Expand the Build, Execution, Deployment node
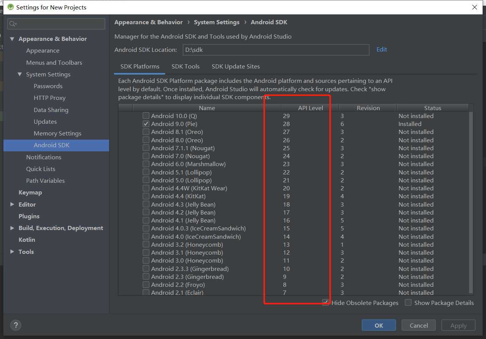Viewport: 486px width, 339px height. click(12, 228)
